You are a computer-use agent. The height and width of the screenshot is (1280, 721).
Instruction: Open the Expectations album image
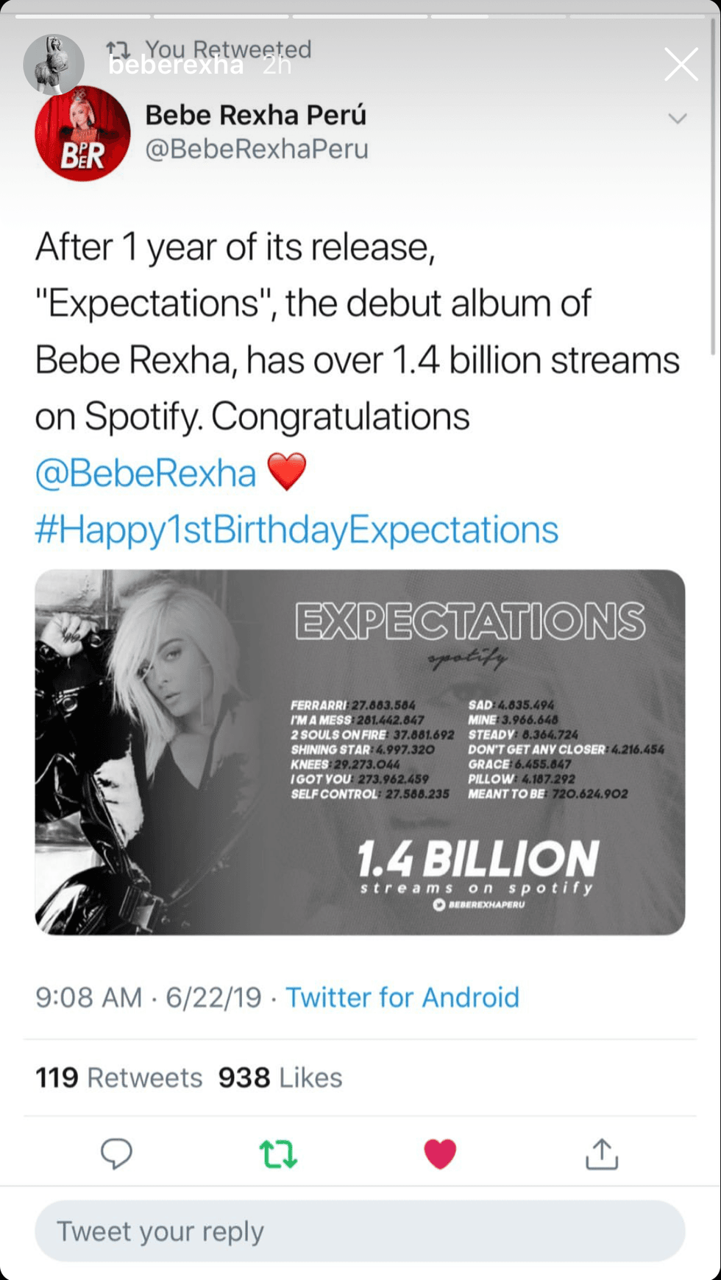click(x=360, y=752)
